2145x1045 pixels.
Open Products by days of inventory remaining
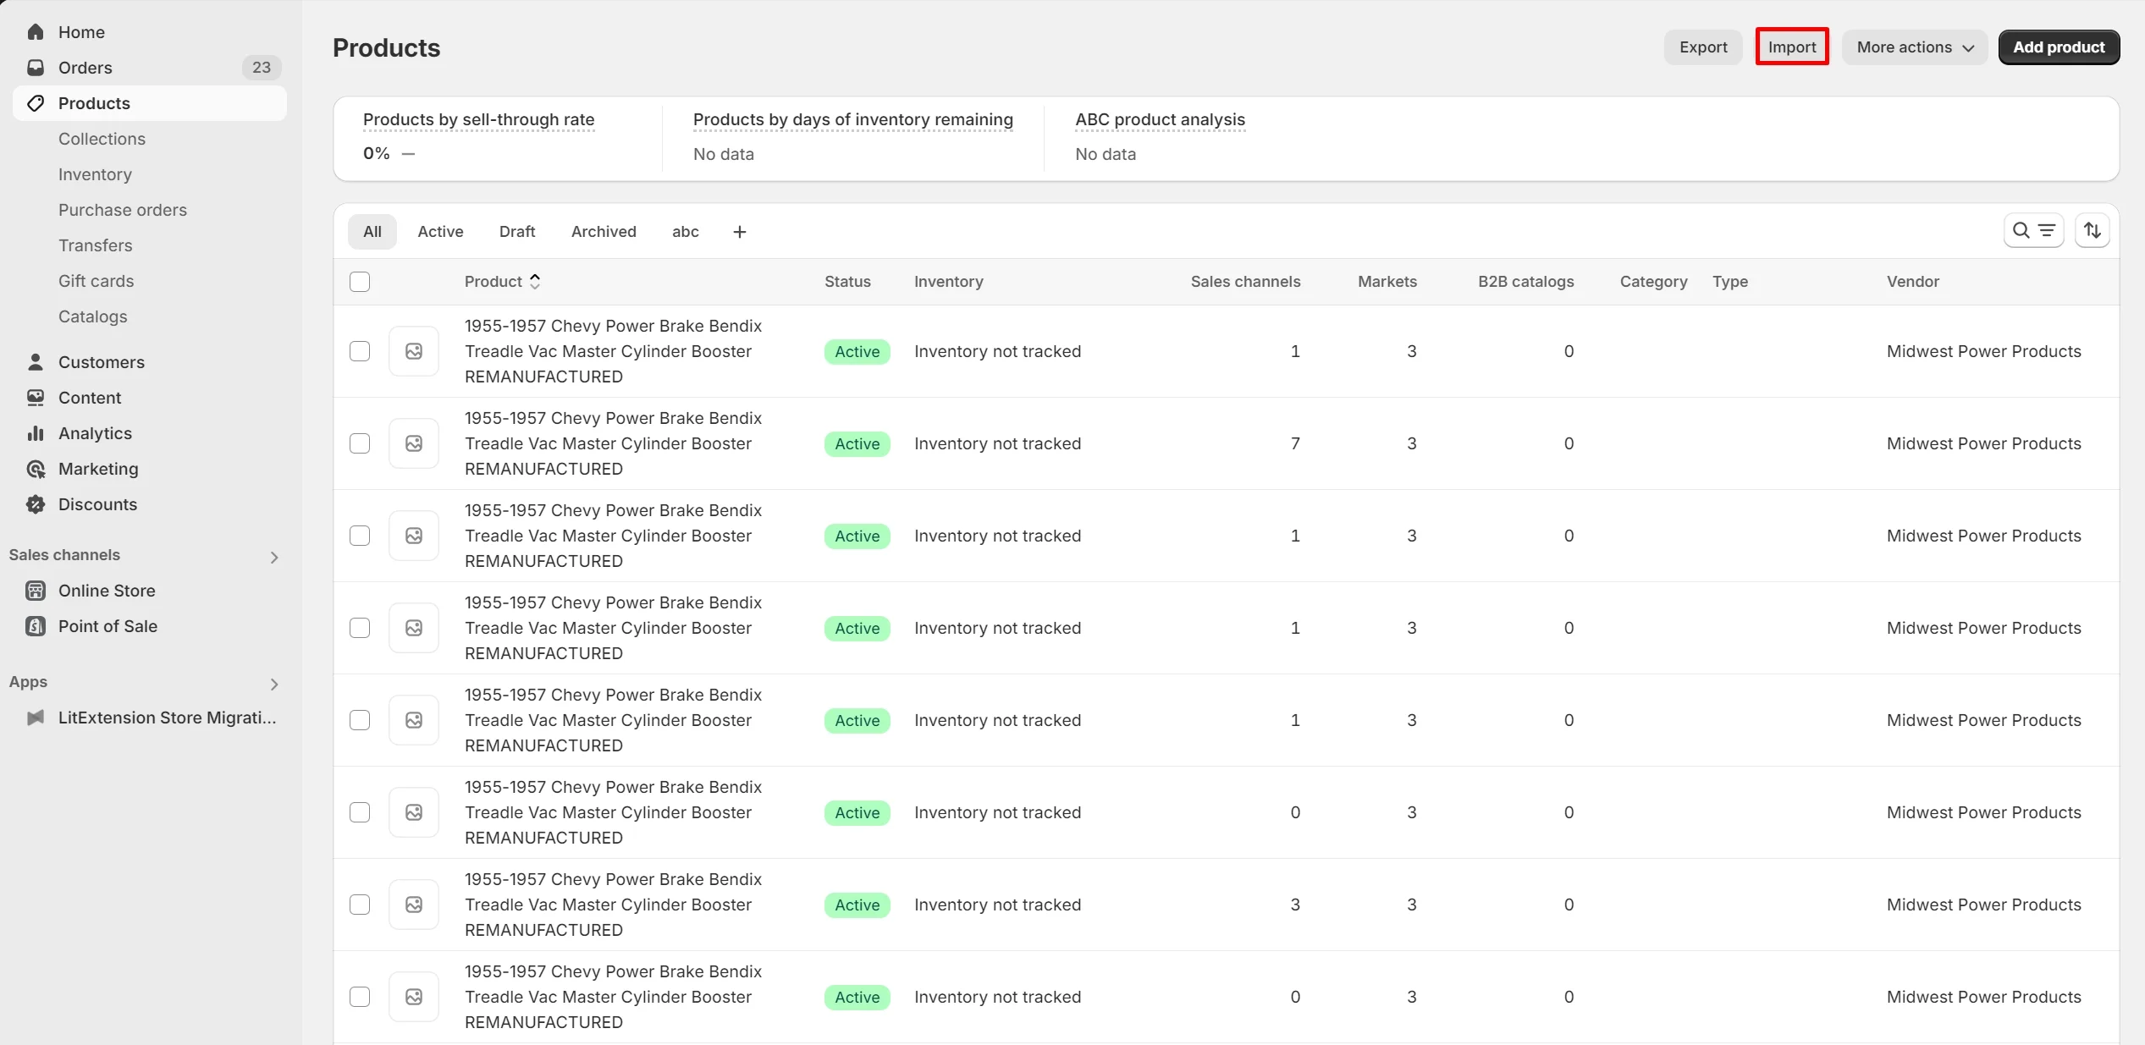(x=853, y=119)
